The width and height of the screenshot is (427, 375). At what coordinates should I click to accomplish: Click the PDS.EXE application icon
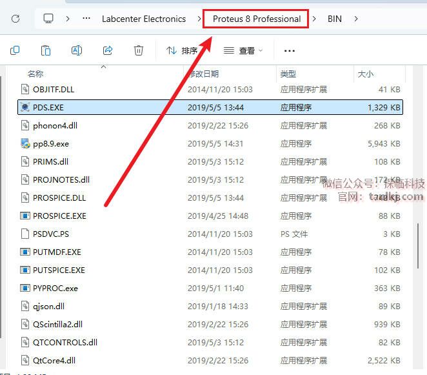25,107
